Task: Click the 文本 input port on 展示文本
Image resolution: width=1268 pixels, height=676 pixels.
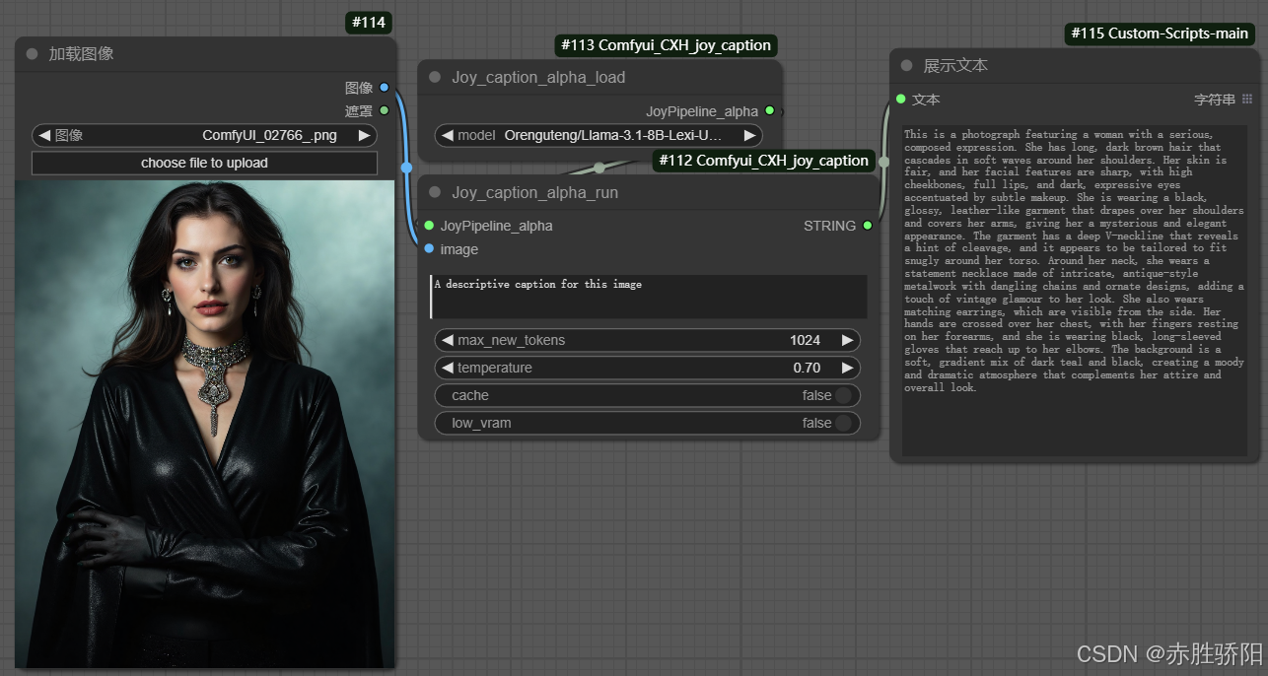Action: click(x=900, y=100)
